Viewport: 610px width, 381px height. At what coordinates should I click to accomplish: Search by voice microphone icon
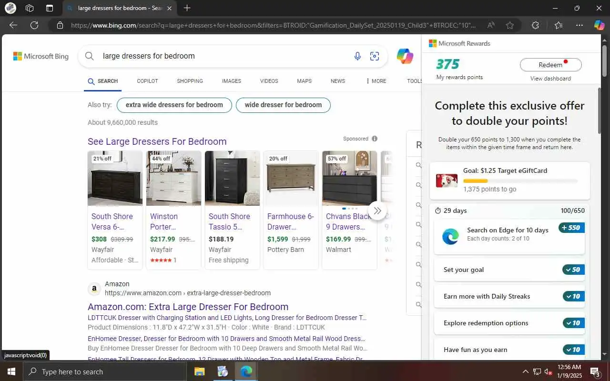pos(357,56)
